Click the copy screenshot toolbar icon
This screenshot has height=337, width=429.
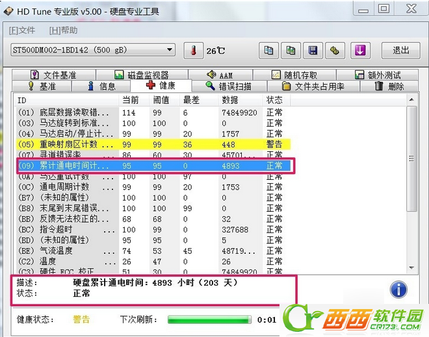[x=291, y=51]
